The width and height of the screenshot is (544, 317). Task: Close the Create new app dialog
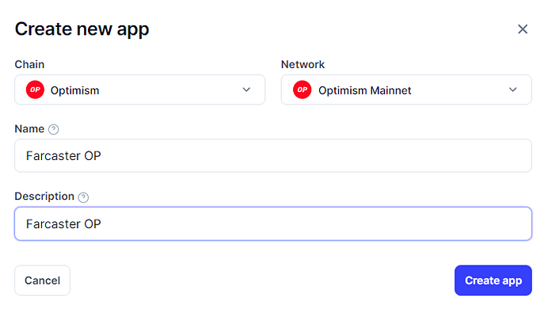(x=523, y=29)
